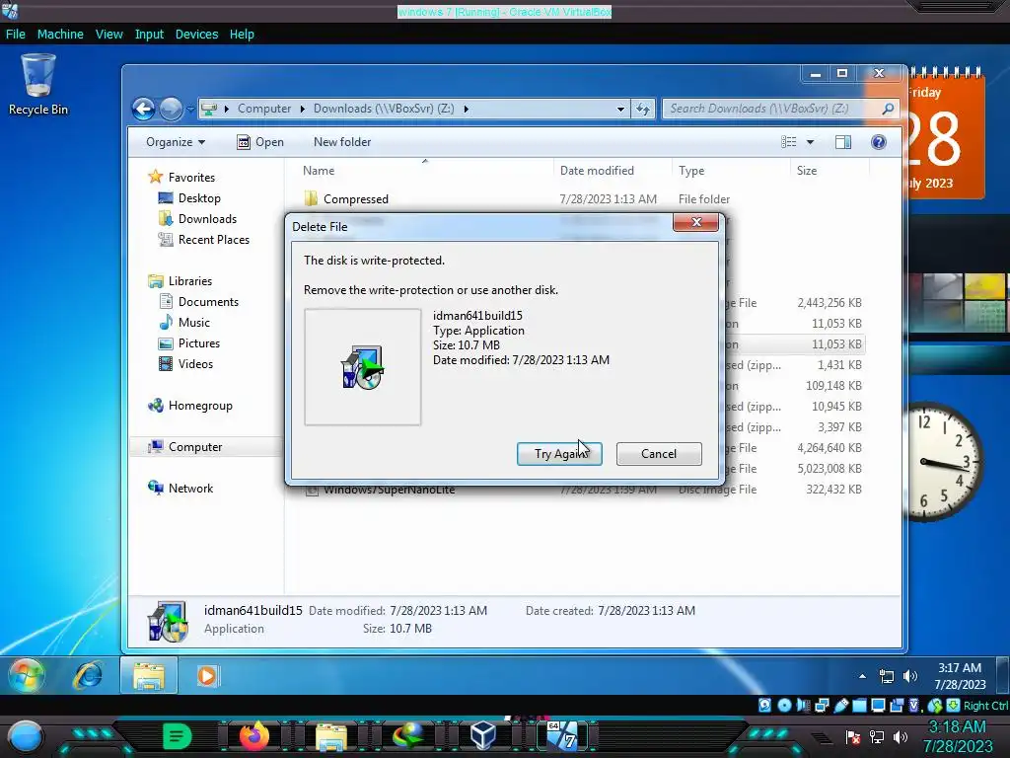Open host Start orb button
Viewport: 1010px width, 758px height.
pos(25,736)
